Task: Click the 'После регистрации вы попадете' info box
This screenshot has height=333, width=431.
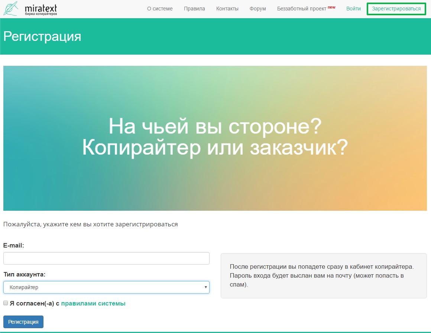Action: [324, 275]
